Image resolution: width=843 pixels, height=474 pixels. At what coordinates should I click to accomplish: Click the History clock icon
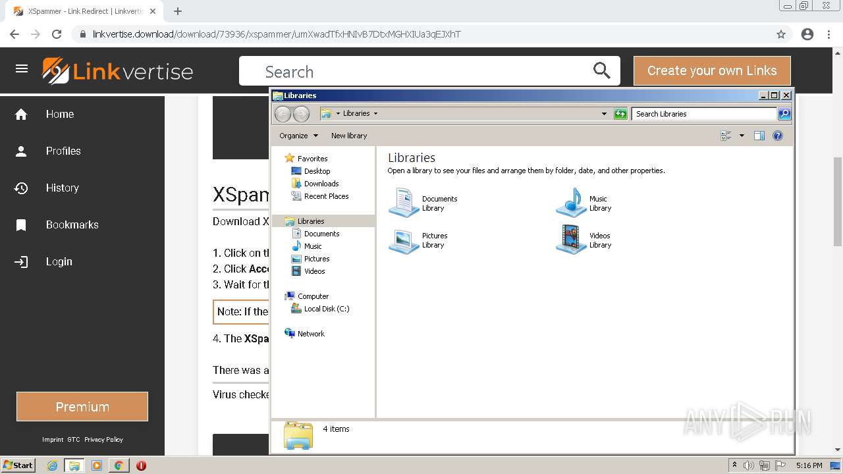click(x=21, y=188)
